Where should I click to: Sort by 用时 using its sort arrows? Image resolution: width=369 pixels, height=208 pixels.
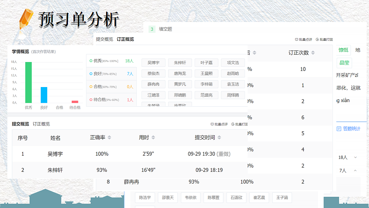pos(153,138)
